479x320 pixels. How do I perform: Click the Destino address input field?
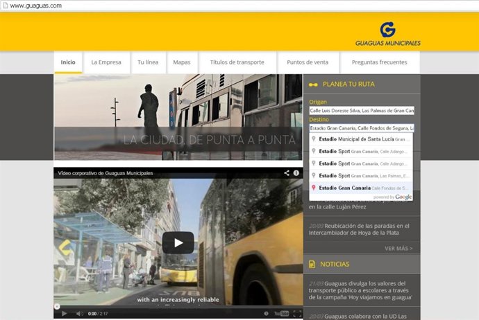click(x=362, y=128)
